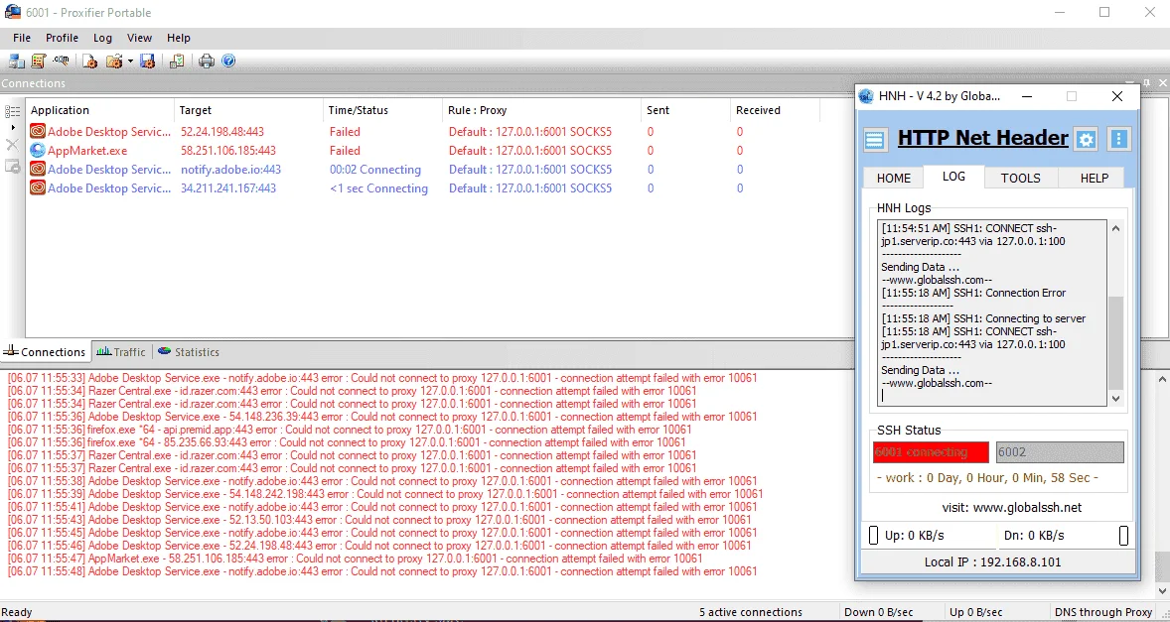Switch to HNH HOME tab
Screen dimensions: 1170x622
coord(893,178)
